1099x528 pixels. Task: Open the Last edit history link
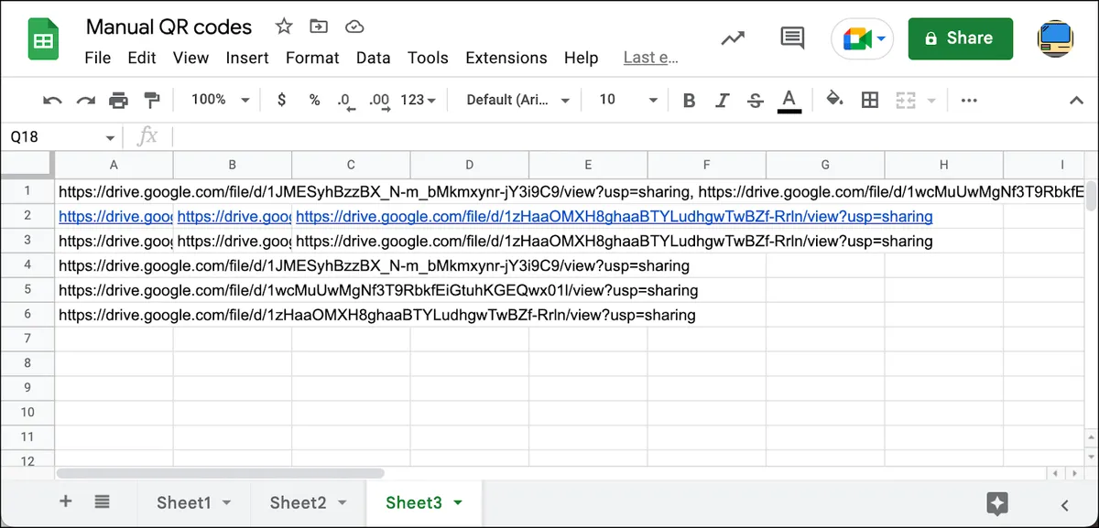[x=650, y=58]
